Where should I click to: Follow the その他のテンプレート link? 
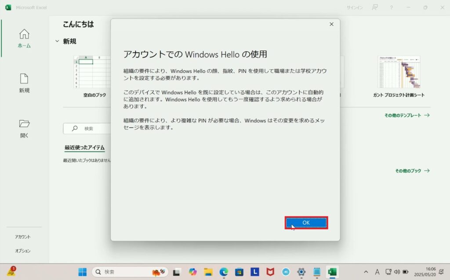(x=407, y=115)
